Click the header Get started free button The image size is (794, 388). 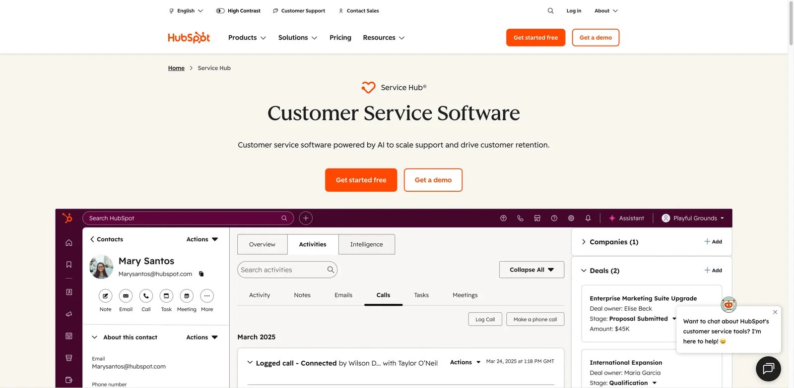coord(535,38)
